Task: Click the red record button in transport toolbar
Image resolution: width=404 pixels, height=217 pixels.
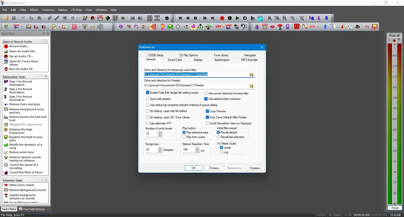Action: click(222, 18)
